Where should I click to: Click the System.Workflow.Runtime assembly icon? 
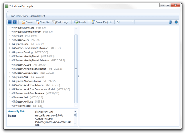pyautogui.click(x=13, y=94)
